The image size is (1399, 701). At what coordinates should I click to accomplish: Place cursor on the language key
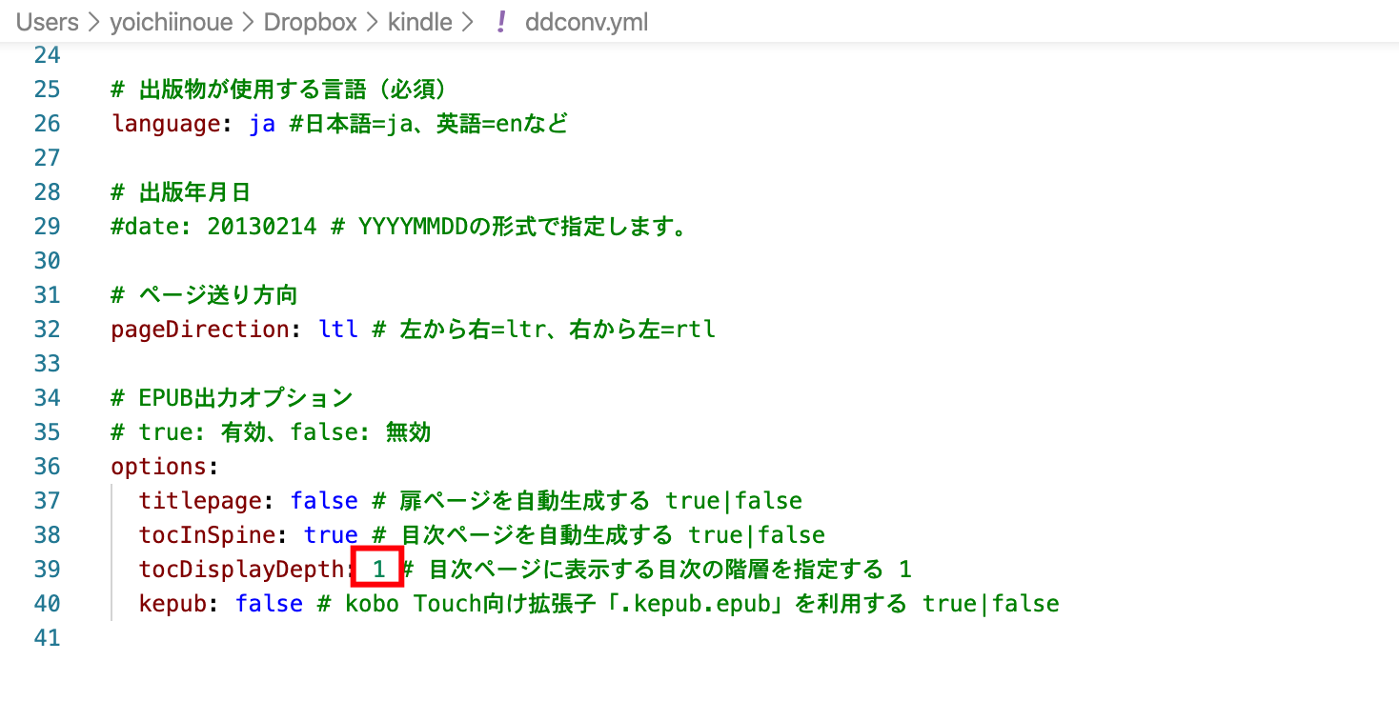(166, 123)
